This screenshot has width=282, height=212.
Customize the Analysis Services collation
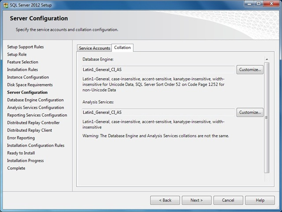click(x=250, y=113)
